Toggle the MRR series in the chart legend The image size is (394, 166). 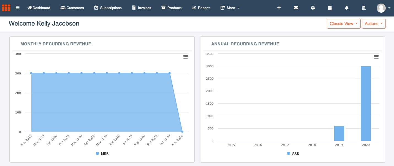pyautogui.click(x=102, y=153)
